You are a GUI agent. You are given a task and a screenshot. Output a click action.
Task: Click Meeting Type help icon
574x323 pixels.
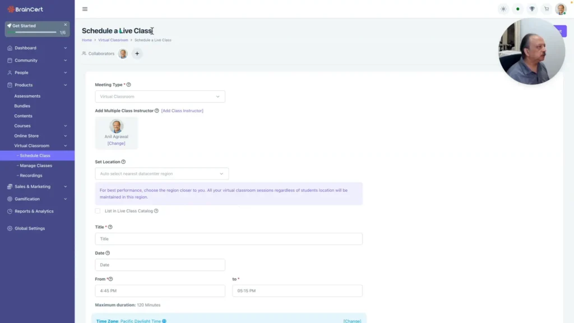coord(128,85)
